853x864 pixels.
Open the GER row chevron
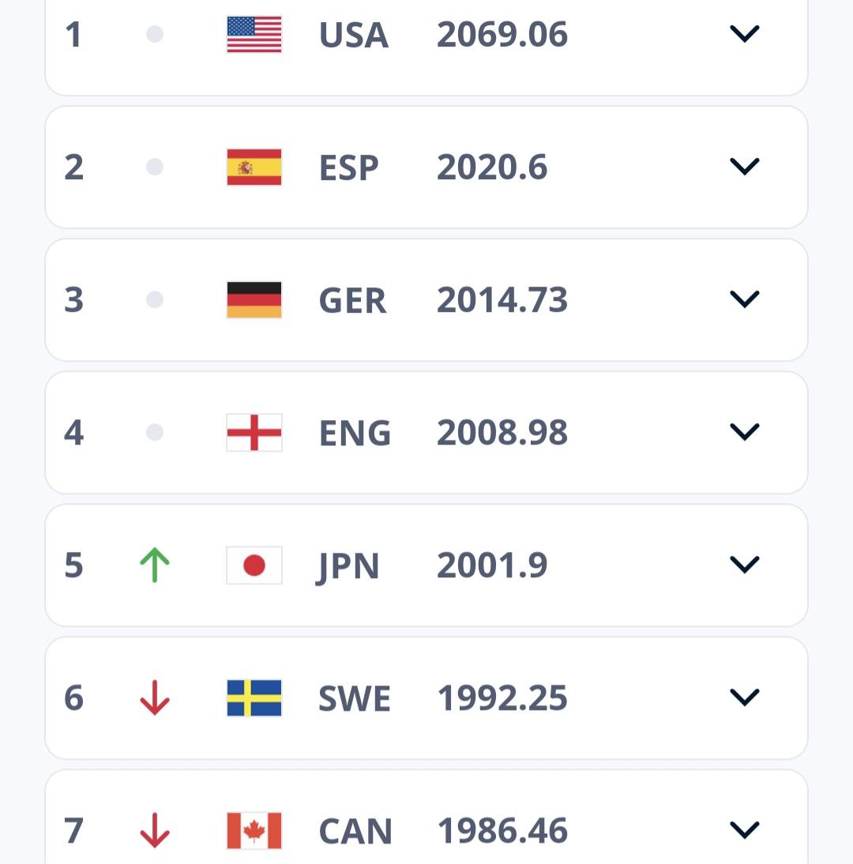(x=744, y=299)
